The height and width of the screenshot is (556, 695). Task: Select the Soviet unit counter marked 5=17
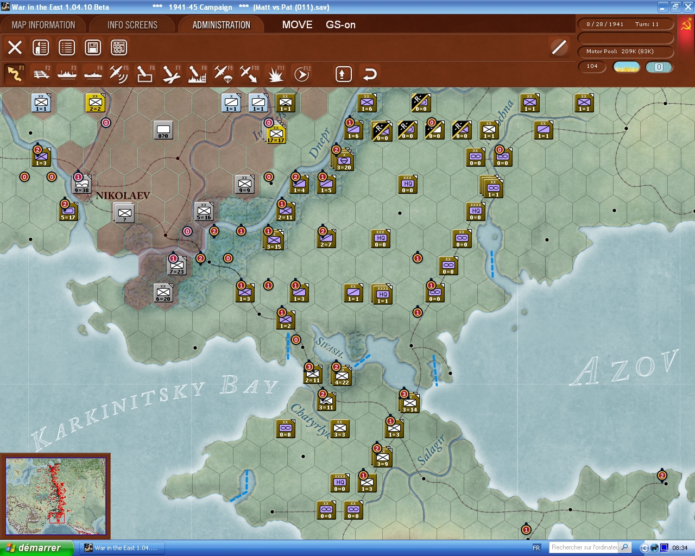coord(68,211)
